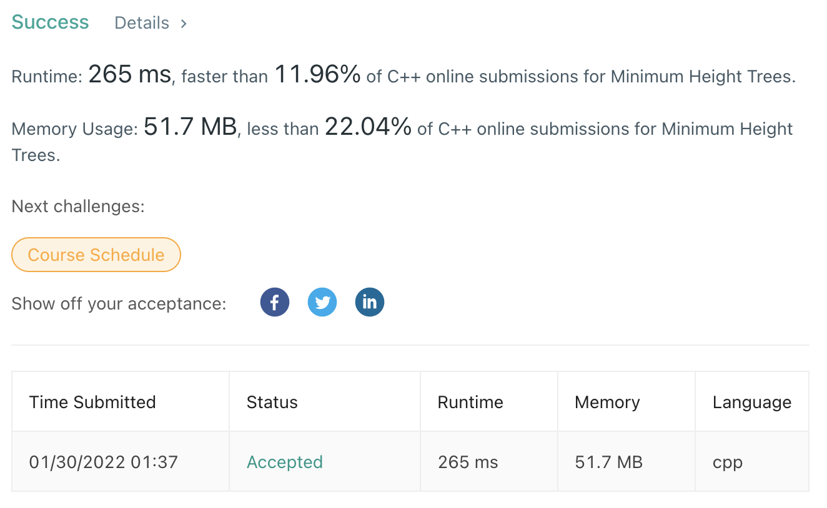
Task: Share acceptance on Twitter
Action: click(x=322, y=303)
